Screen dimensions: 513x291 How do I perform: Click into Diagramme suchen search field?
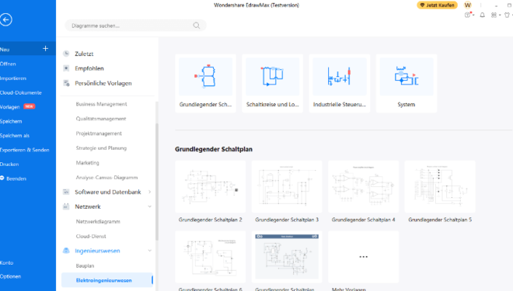pos(135,26)
